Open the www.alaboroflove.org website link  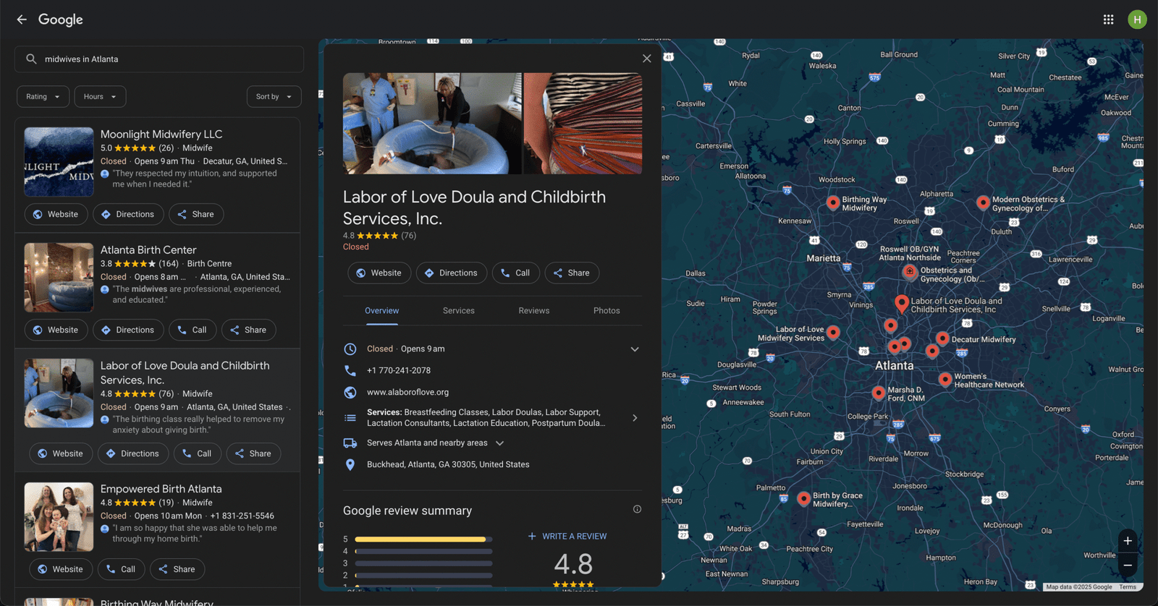click(x=407, y=393)
